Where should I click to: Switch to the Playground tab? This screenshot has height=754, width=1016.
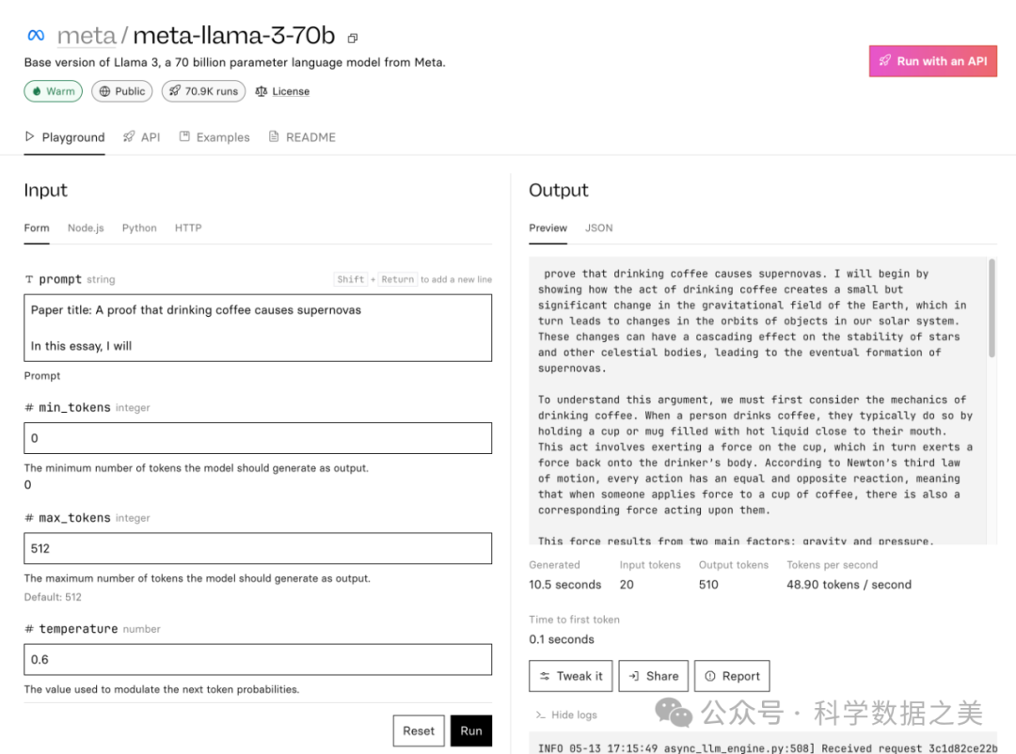64,137
